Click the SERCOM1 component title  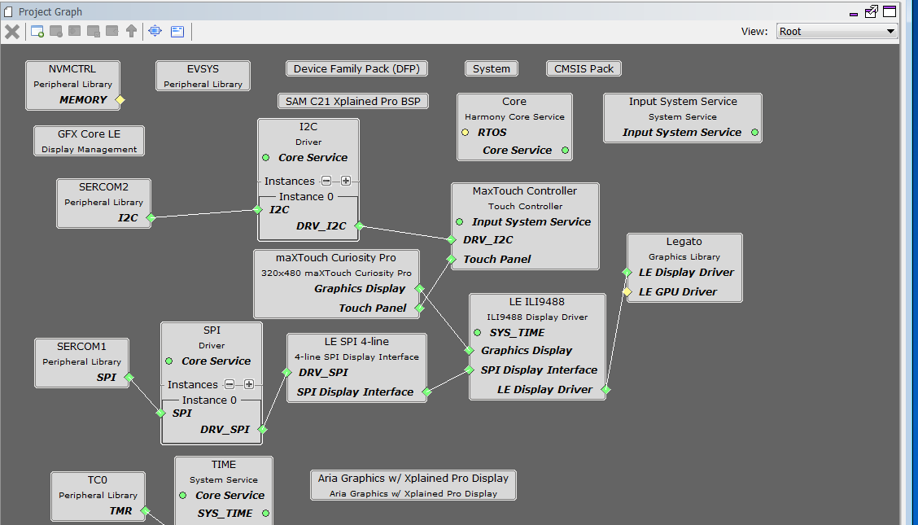tap(81, 347)
